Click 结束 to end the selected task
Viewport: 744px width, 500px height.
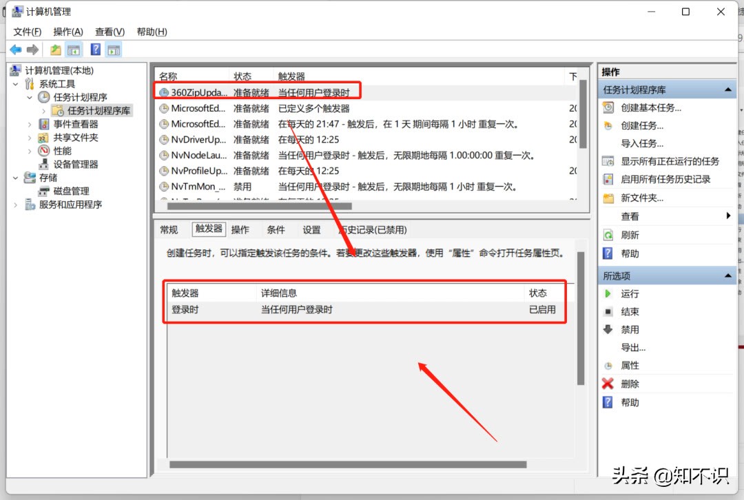[x=630, y=312]
